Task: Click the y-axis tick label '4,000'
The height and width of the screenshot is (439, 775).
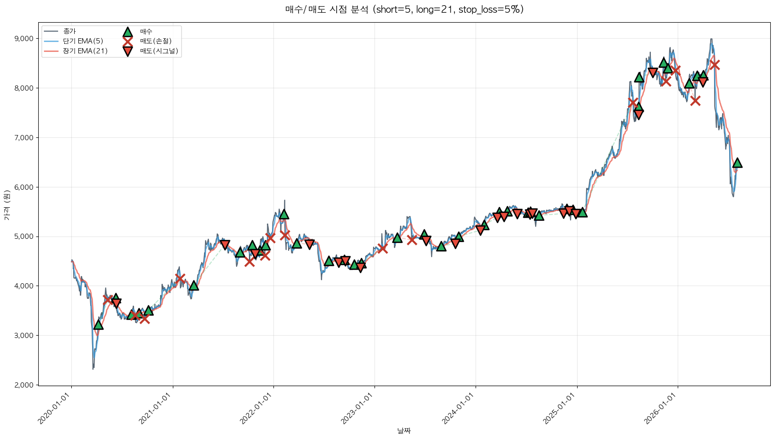Action: pyautogui.click(x=25, y=286)
